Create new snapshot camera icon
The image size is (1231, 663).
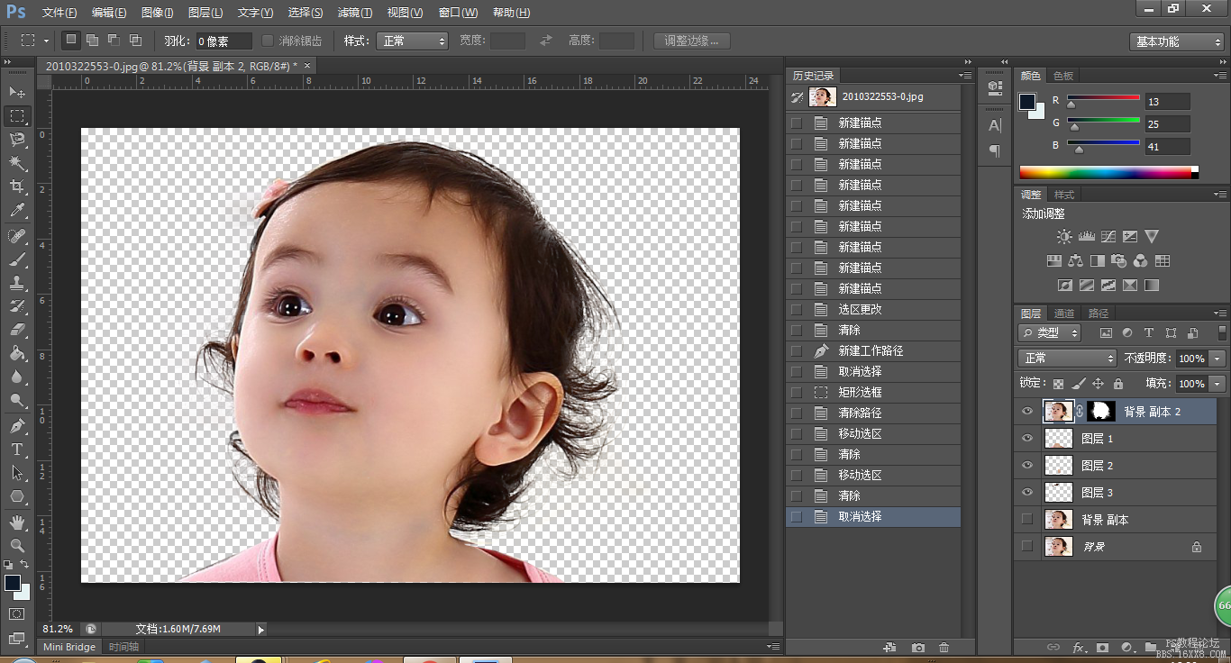[x=917, y=648]
